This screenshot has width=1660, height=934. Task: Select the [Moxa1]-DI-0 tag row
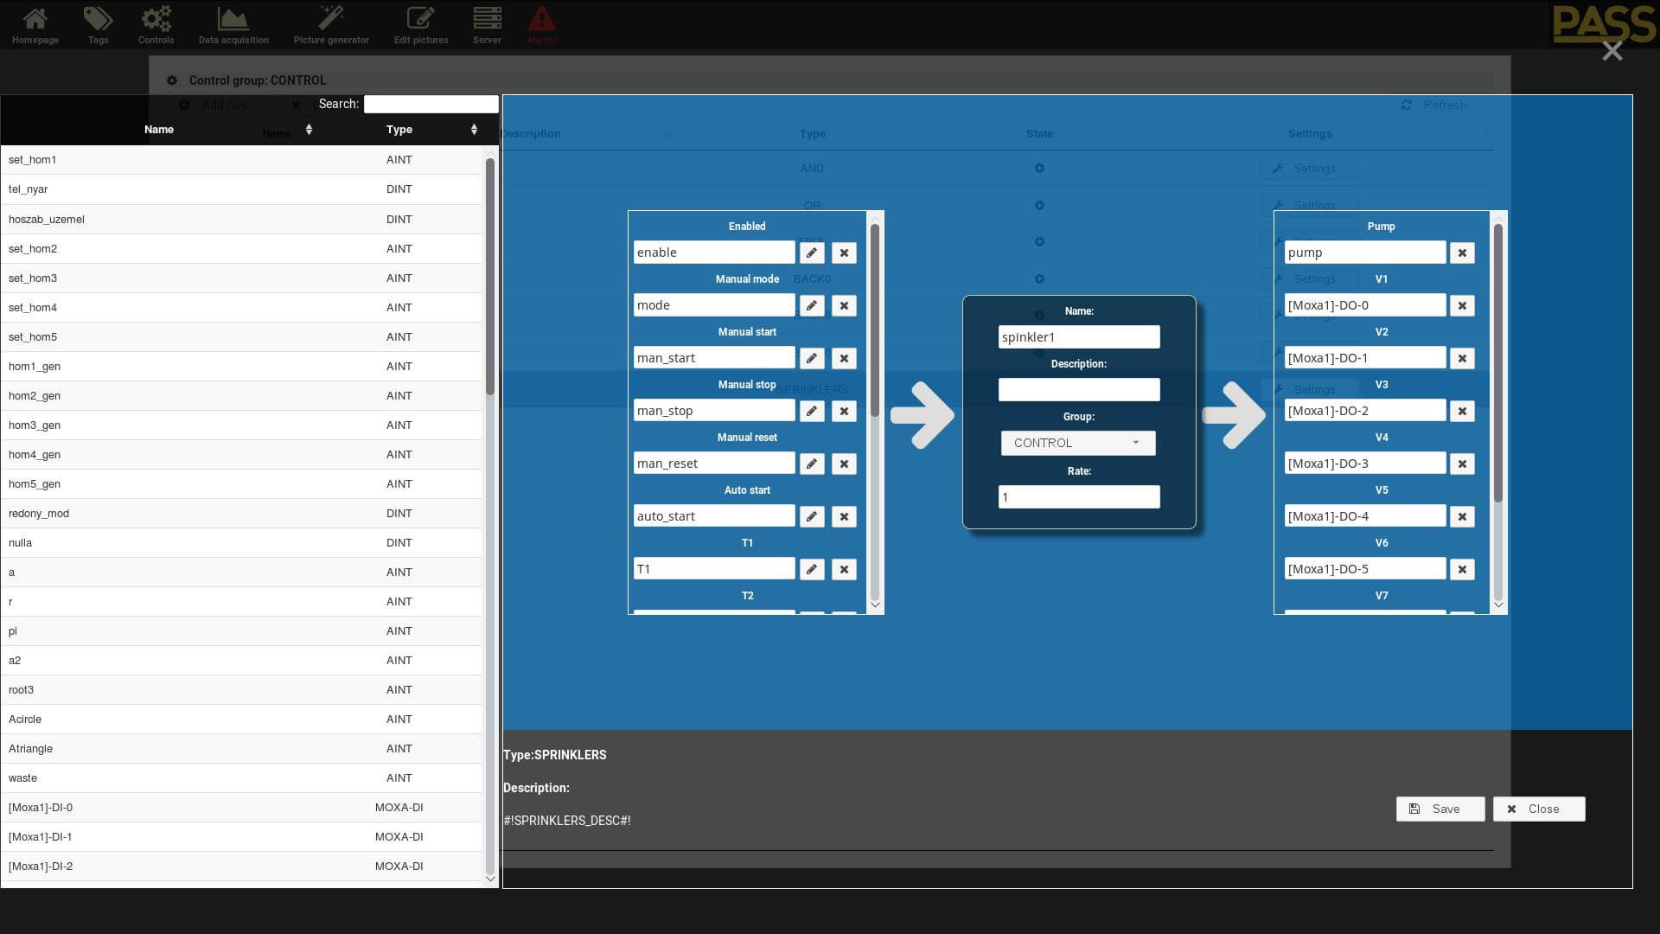tap(241, 808)
